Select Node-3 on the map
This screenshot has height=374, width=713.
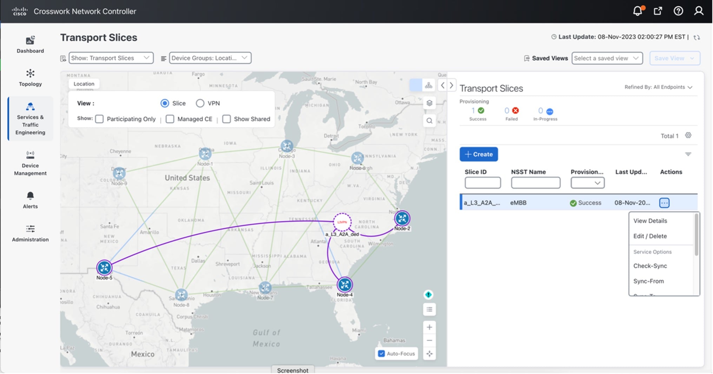[287, 146]
